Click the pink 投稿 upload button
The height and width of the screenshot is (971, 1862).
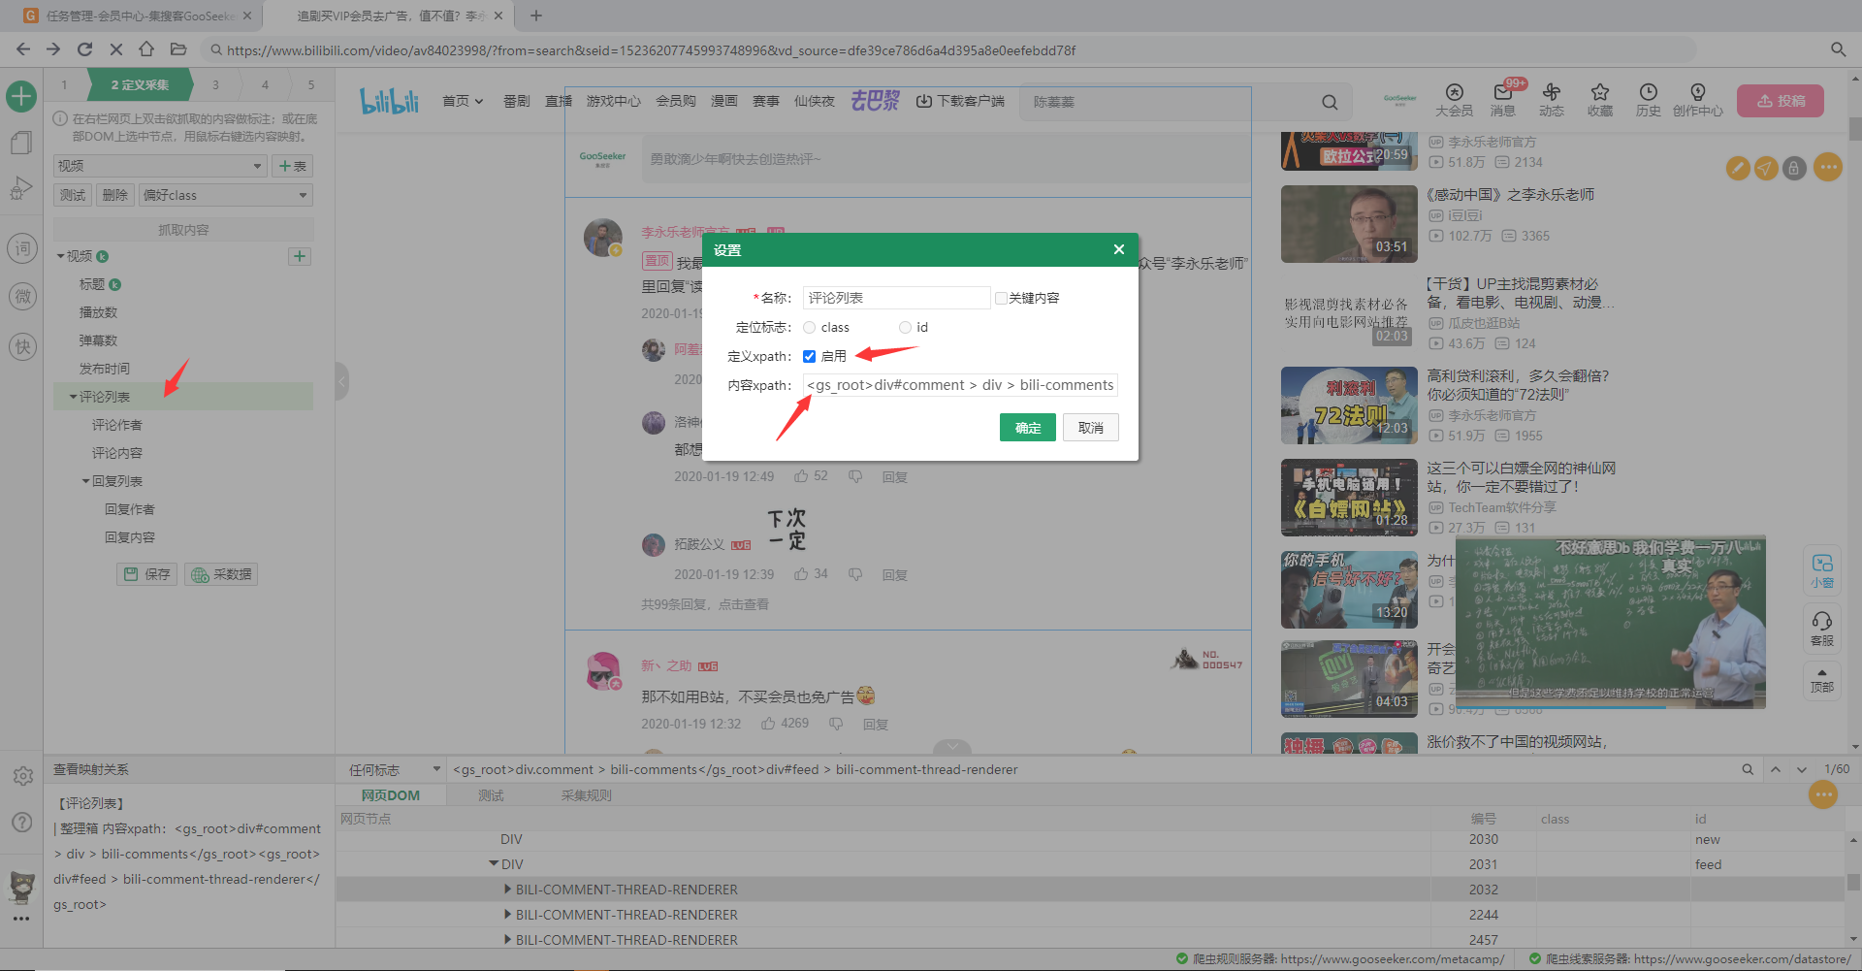coord(1781,101)
